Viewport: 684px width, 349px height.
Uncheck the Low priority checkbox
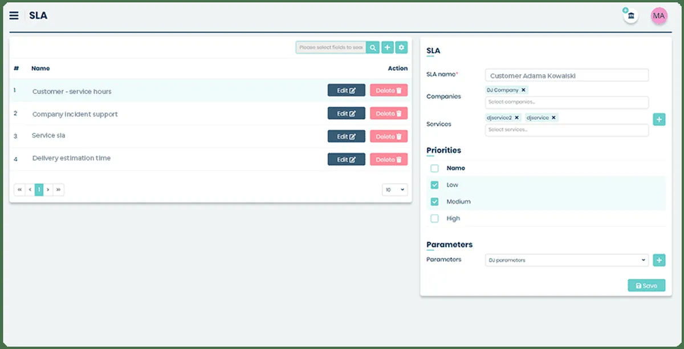(x=435, y=185)
